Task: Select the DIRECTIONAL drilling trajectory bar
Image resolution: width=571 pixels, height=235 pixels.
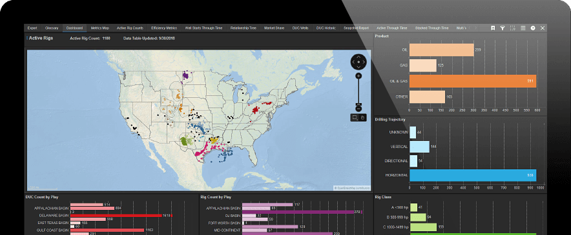Action: point(413,161)
